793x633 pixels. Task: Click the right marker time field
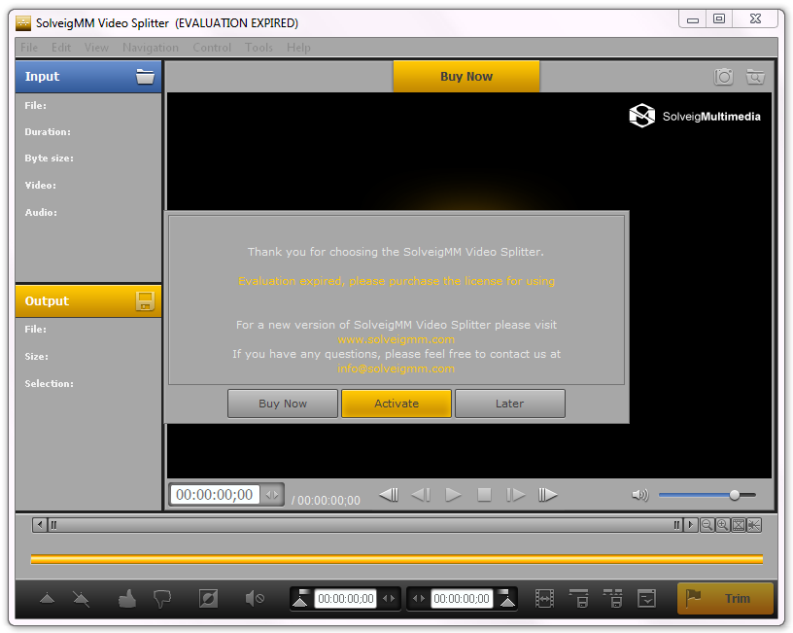click(x=462, y=599)
